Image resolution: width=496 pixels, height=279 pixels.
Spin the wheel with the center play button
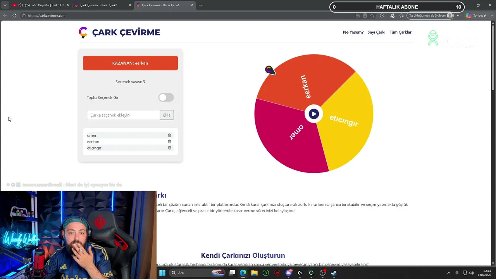(313, 114)
